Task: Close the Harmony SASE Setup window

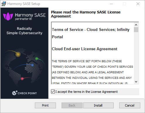Action: tap(138, 4)
